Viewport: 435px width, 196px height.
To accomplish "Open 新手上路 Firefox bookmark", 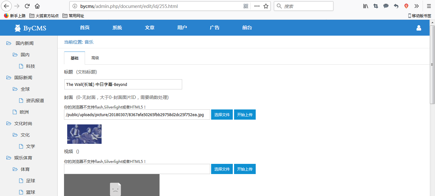I will click(x=15, y=16).
